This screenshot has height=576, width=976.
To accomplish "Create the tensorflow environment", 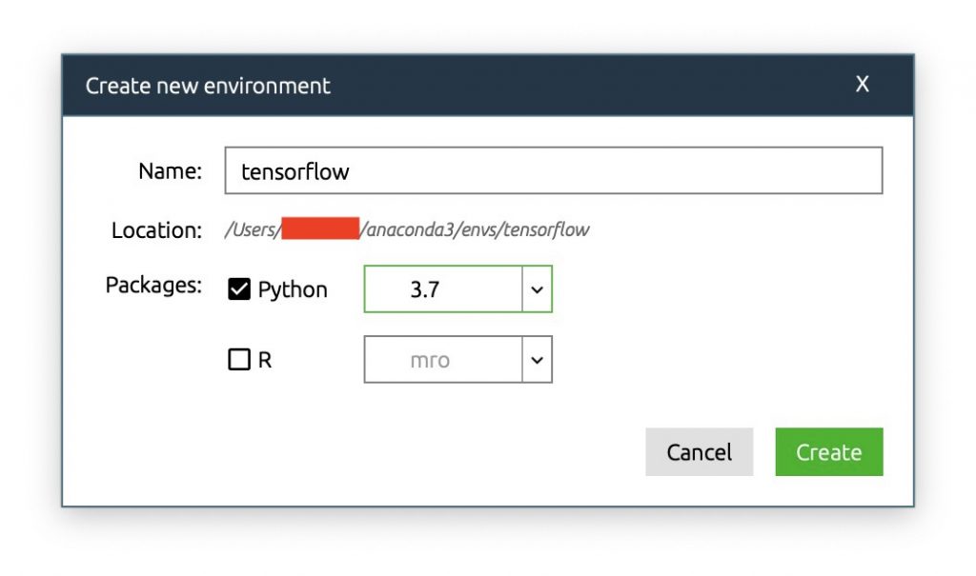I will (x=829, y=451).
